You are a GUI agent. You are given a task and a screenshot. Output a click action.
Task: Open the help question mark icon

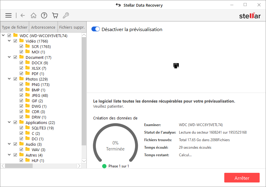tap(44, 15)
